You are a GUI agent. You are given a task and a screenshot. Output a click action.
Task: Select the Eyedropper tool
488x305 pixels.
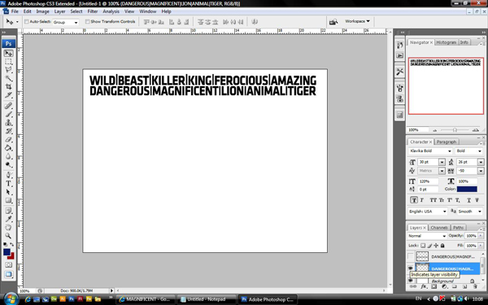[x=8, y=219]
